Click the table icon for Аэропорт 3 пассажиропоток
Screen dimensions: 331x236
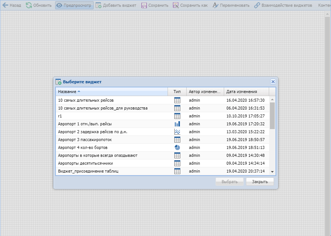click(x=177, y=140)
